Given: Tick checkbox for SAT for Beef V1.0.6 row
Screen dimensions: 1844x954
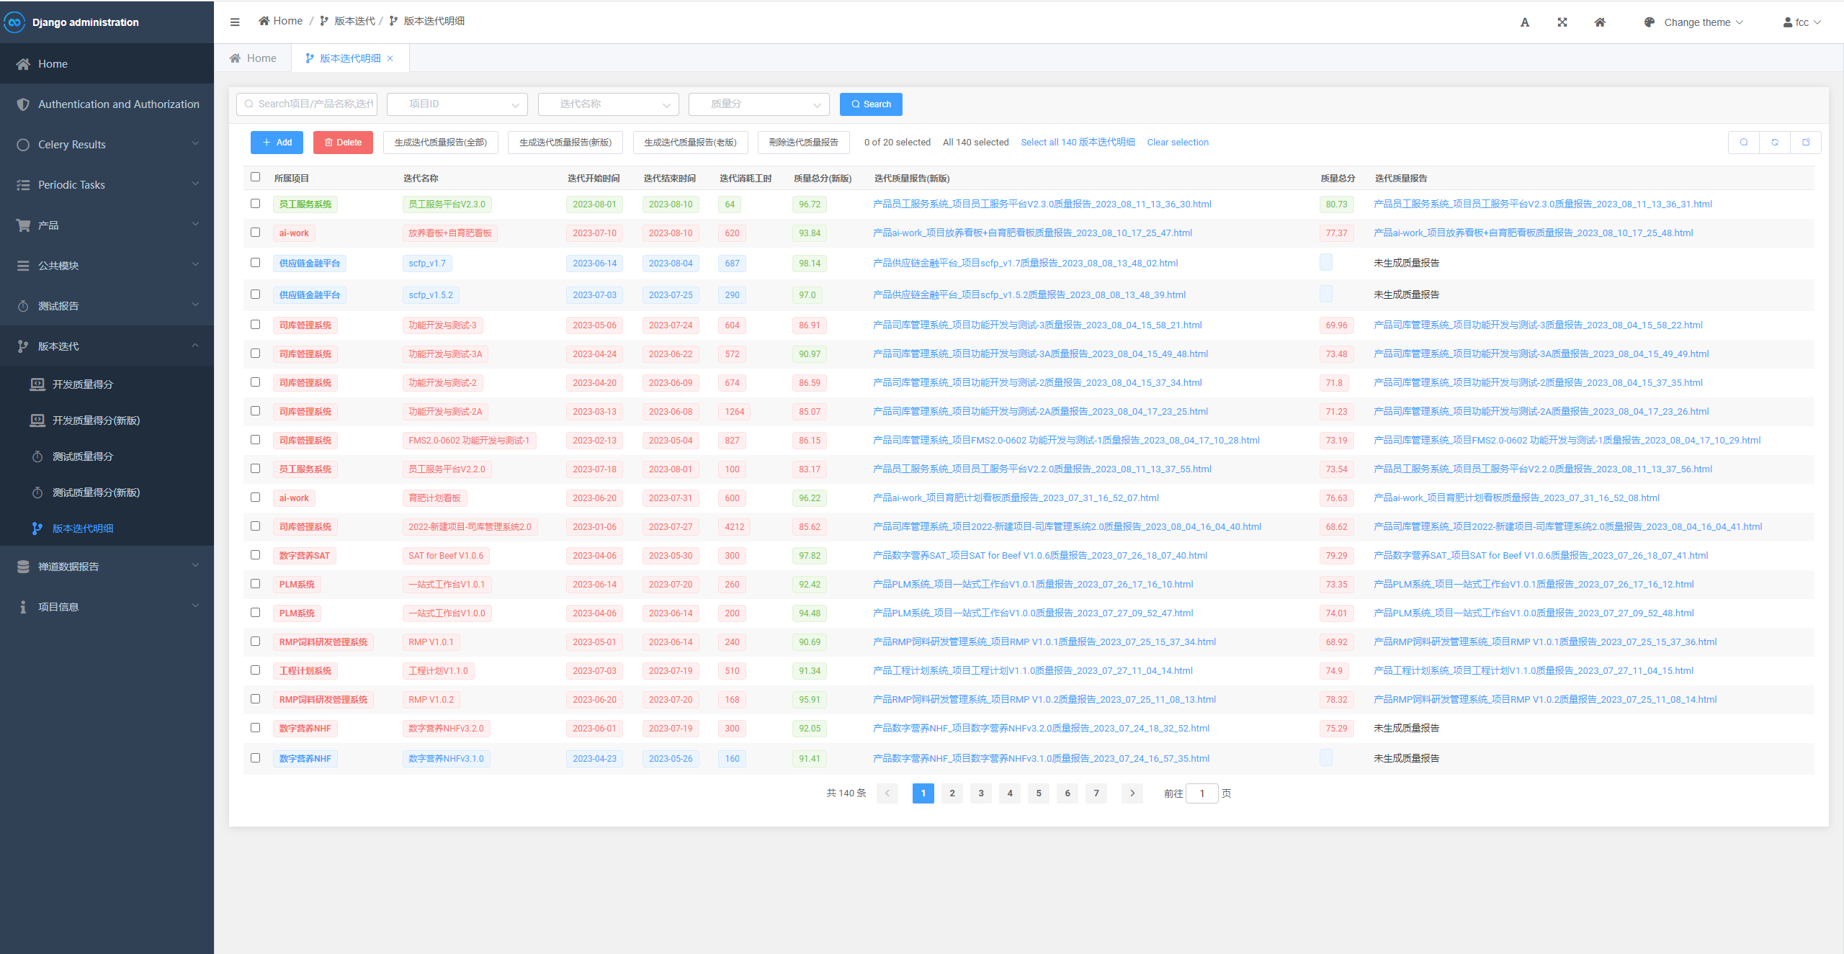Looking at the screenshot, I should pyautogui.click(x=255, y=555).
